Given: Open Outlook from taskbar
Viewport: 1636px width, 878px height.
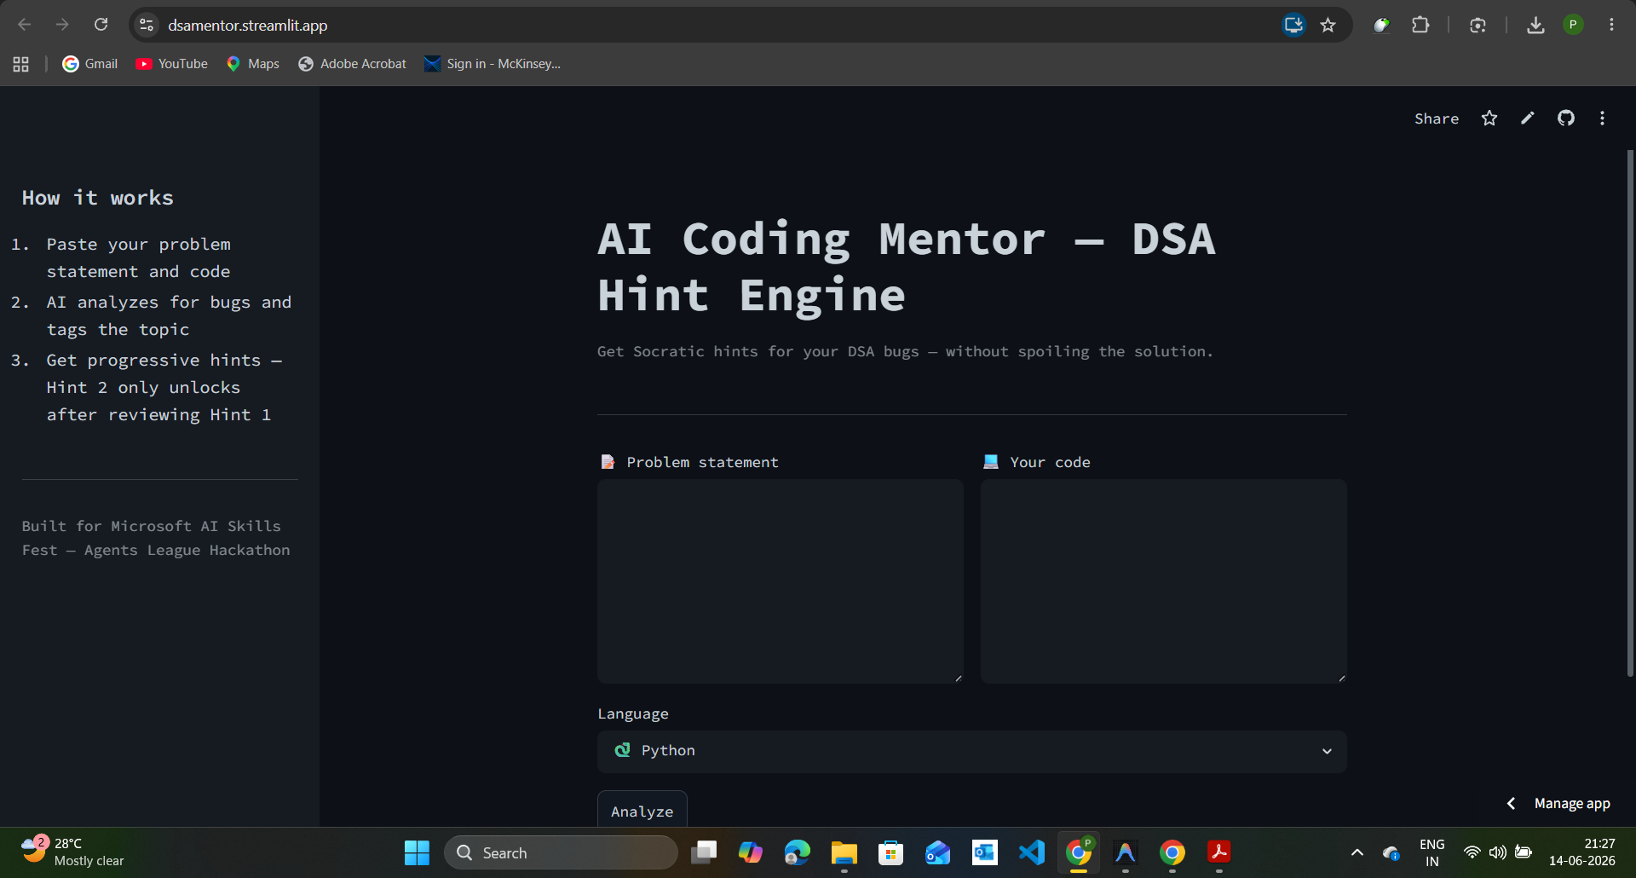Looking at the screenshot, I should point(985,852).
